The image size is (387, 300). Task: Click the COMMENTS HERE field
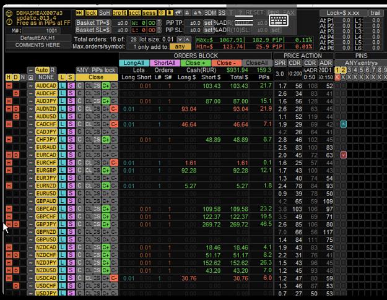click(38, 45)
